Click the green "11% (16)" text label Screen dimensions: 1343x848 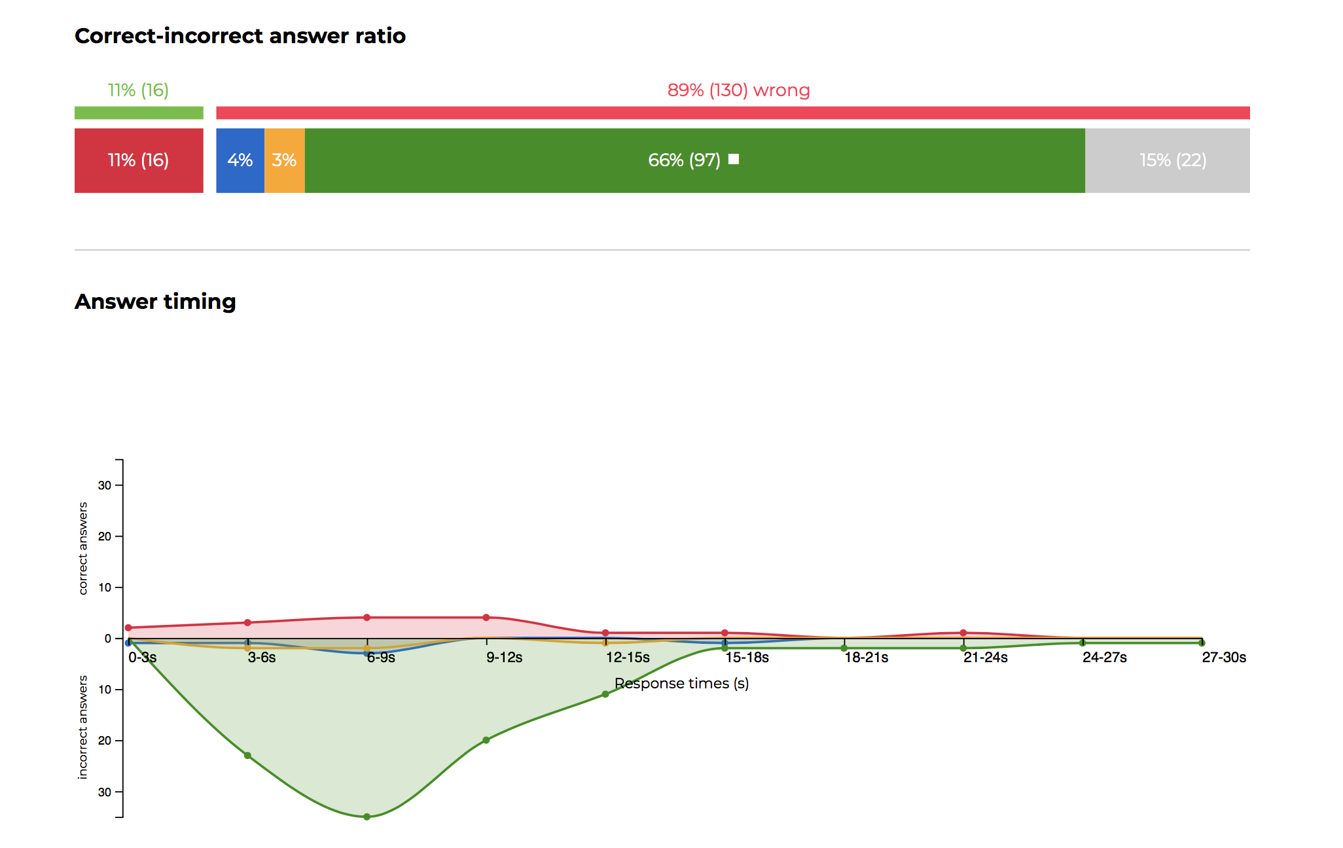tap(138, 90)
